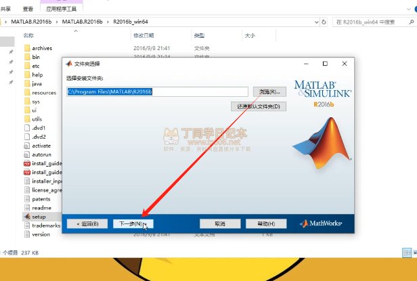Minimize the 文件夹选择 installer window
Image resolution: width=417 pixels, height=281 pixels.
[x=306, y=64]
